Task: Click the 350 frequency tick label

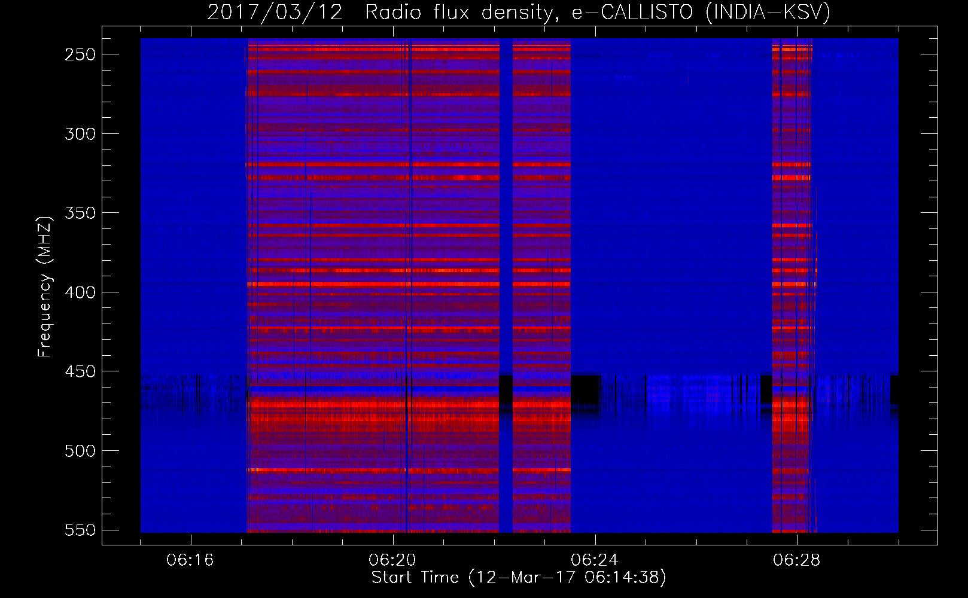Action: pos(80,213)
